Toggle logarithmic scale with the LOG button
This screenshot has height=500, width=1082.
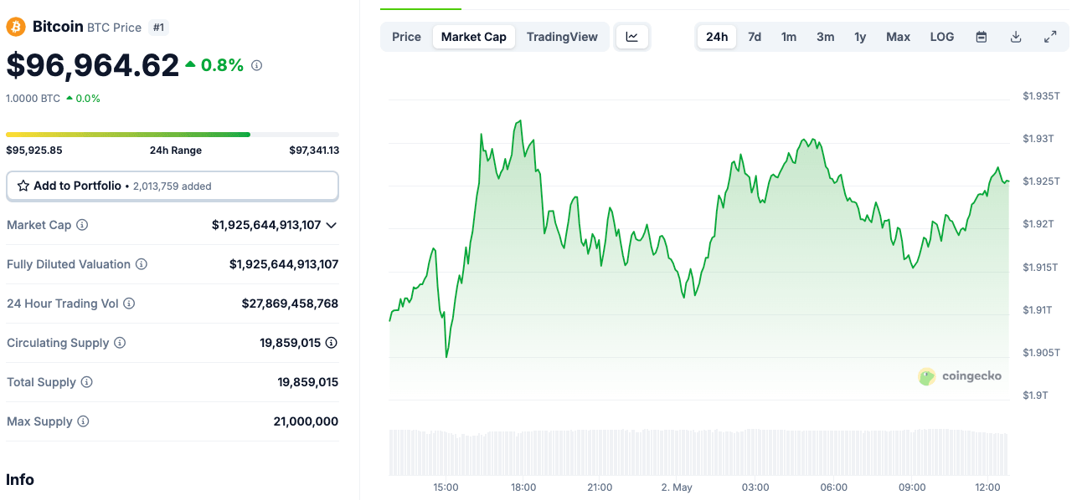(941, 37)
